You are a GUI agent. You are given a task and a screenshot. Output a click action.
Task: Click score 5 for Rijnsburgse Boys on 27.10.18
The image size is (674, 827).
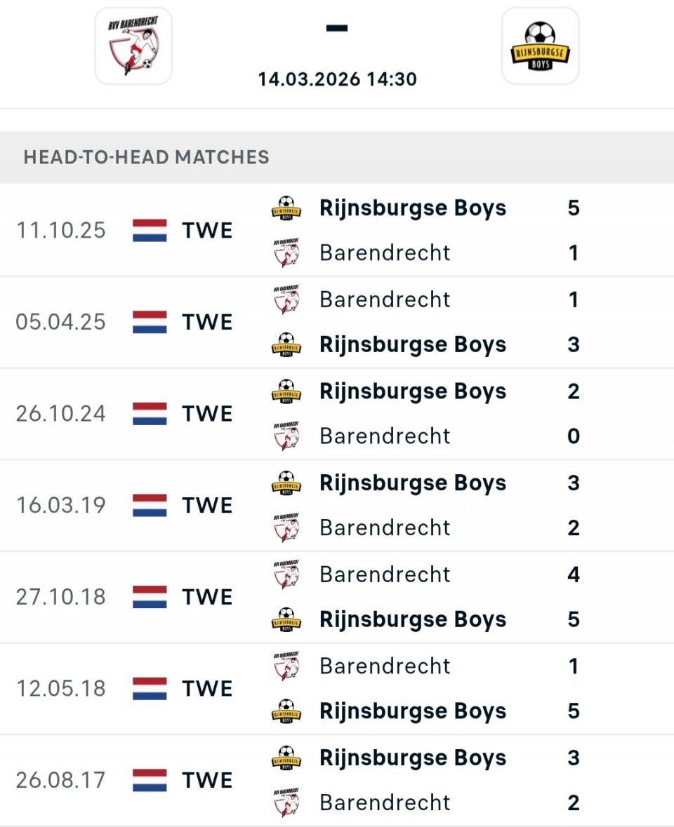pyautogui.click(x=574, y=619)
